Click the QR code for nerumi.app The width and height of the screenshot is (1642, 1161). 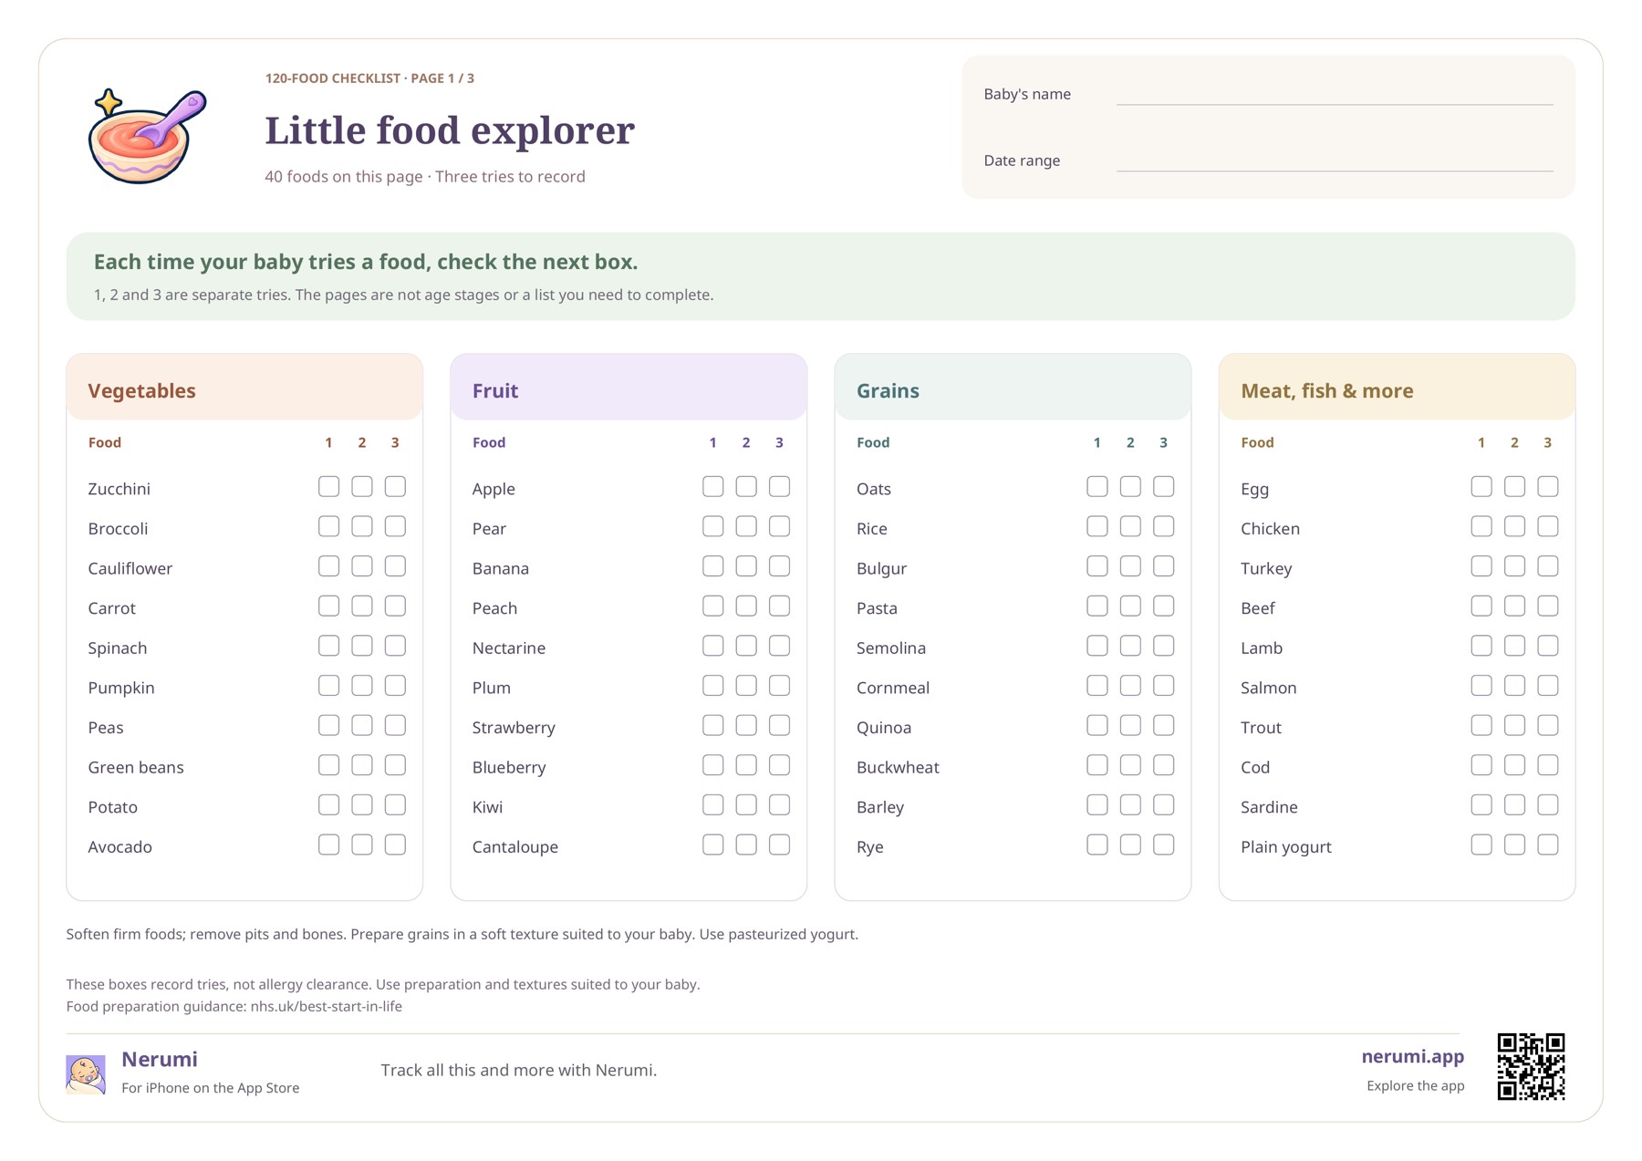[1531, 1066]
